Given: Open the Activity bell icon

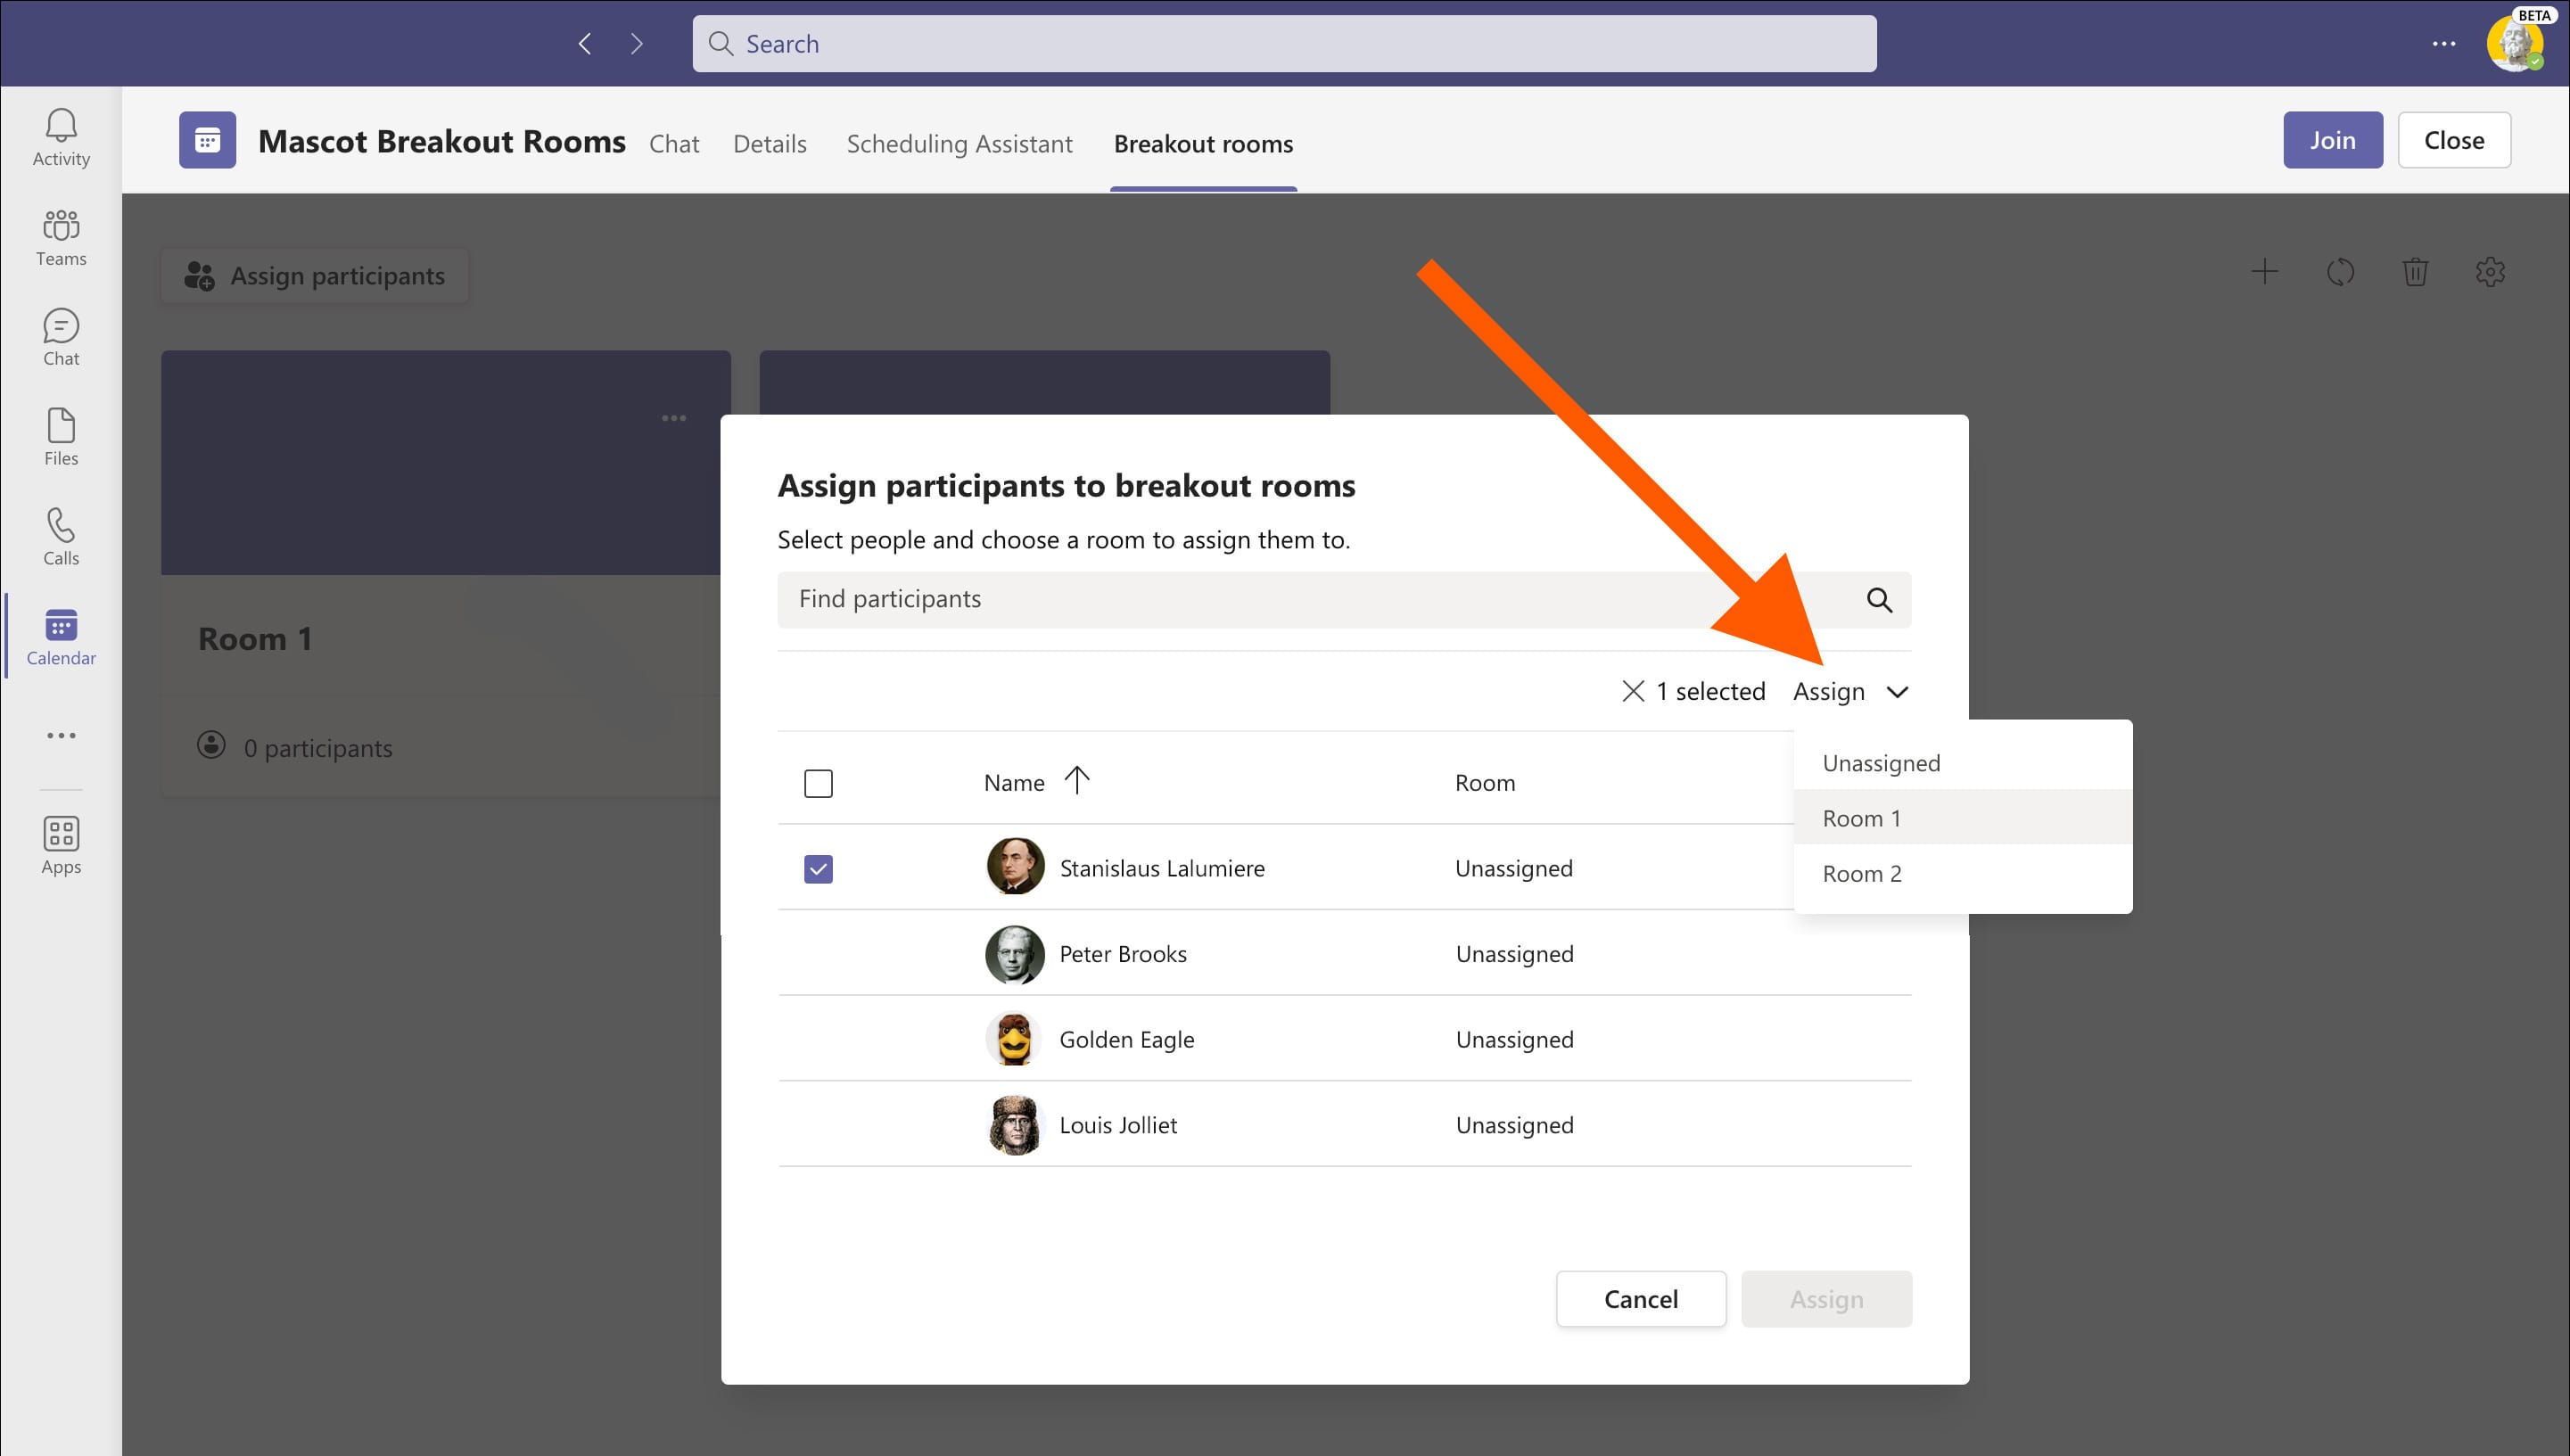Looking at the screenshot, I should [x=61, y=136].
